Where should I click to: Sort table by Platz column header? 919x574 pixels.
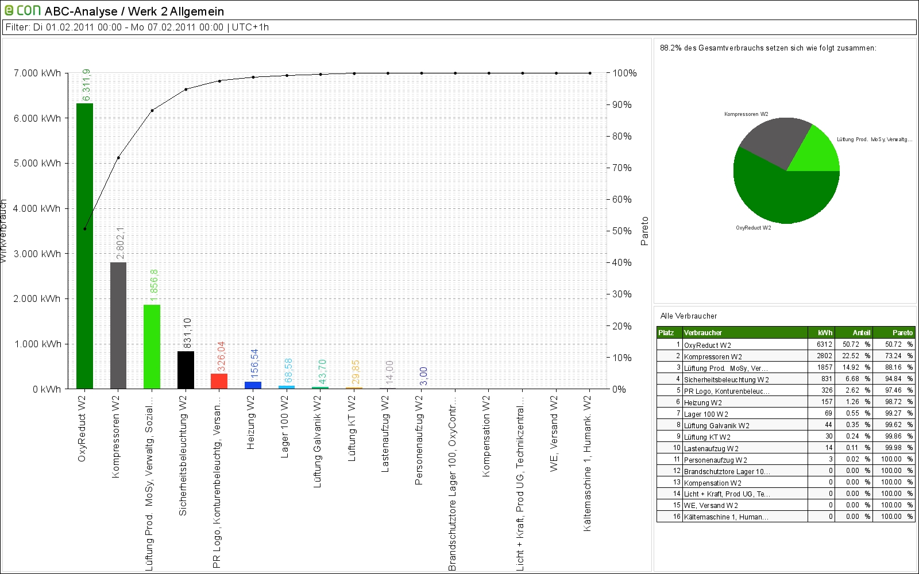(669, 332)
